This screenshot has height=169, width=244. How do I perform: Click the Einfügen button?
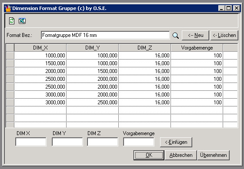(176, 142)
